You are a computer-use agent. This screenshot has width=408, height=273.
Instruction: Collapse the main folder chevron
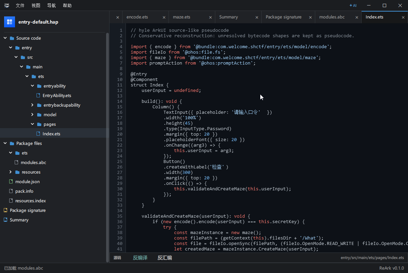point(21,67)
